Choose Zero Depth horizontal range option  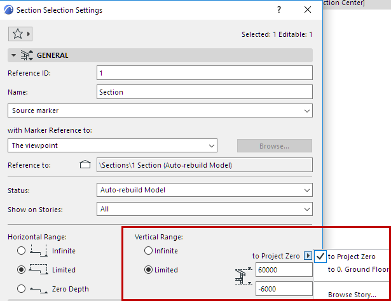(22, 288)
